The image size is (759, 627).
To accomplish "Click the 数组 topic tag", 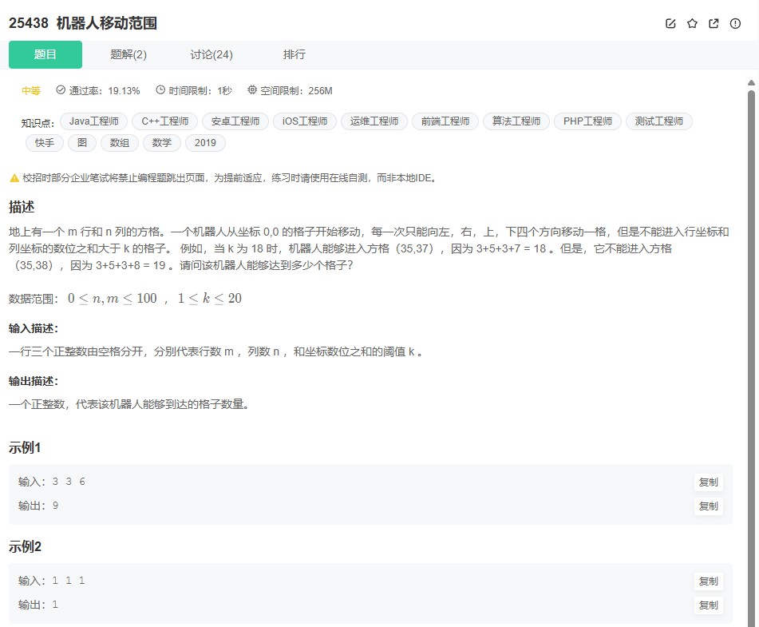I will point(120,143).
